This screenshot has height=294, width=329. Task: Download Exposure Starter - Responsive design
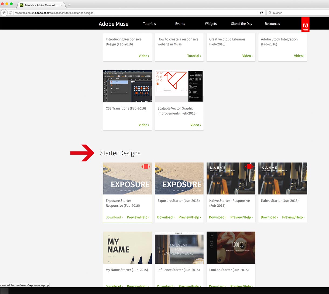[x=114, y=217]
